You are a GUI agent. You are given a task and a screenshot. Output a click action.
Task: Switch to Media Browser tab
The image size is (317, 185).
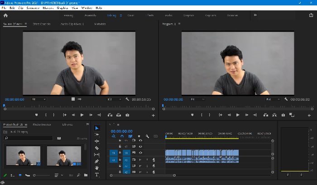click(42, 125)
